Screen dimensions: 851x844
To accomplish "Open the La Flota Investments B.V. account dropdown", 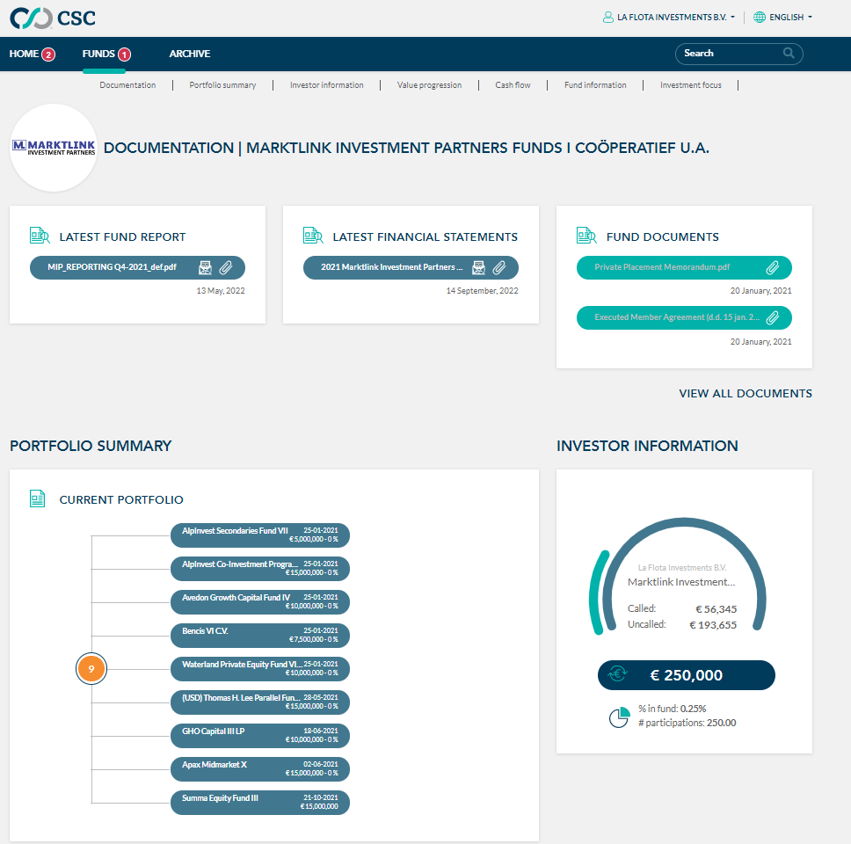I will click(x=669, y=18).
